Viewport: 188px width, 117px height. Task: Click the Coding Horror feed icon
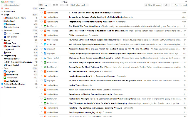pyautogui.click(x=5, y=59)
